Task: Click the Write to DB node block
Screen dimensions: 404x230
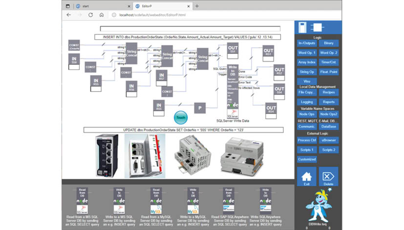Action: (x=233, y=91)
